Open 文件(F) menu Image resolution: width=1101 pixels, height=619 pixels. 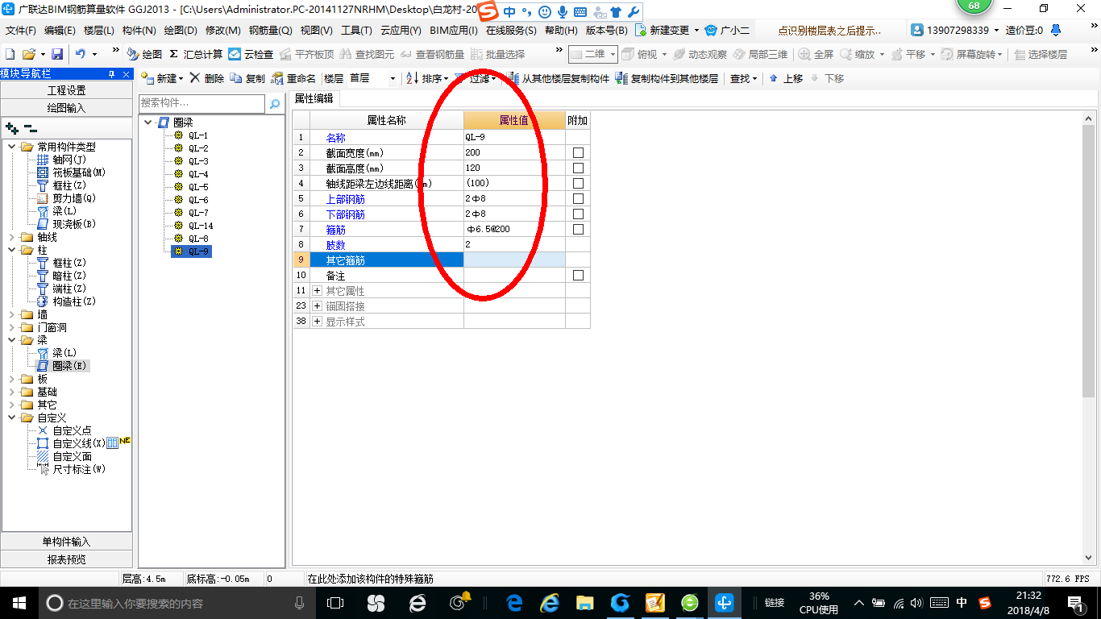[21, 31]
